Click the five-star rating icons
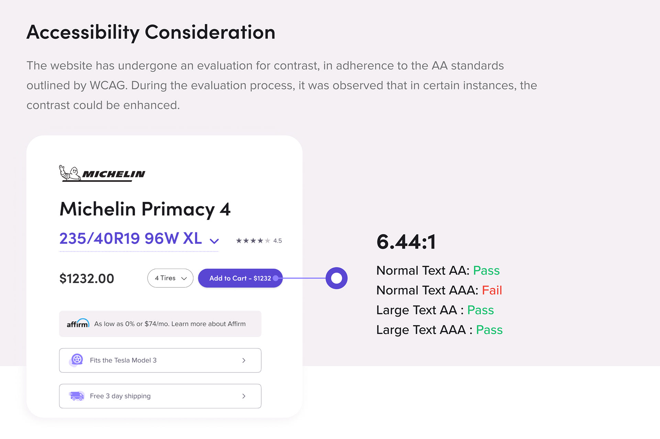 [253, 241]
